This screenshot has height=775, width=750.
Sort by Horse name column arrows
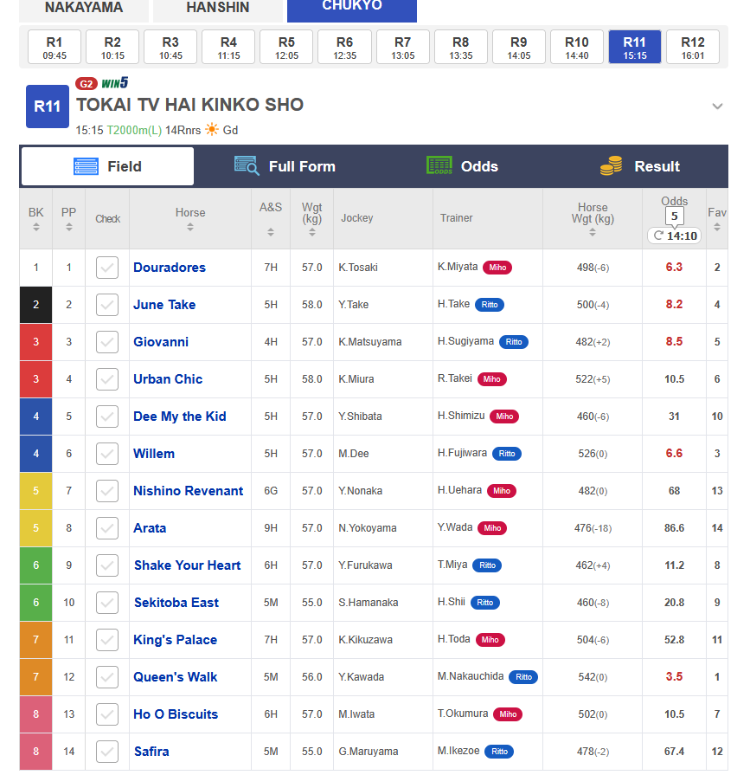click(190, 228)
